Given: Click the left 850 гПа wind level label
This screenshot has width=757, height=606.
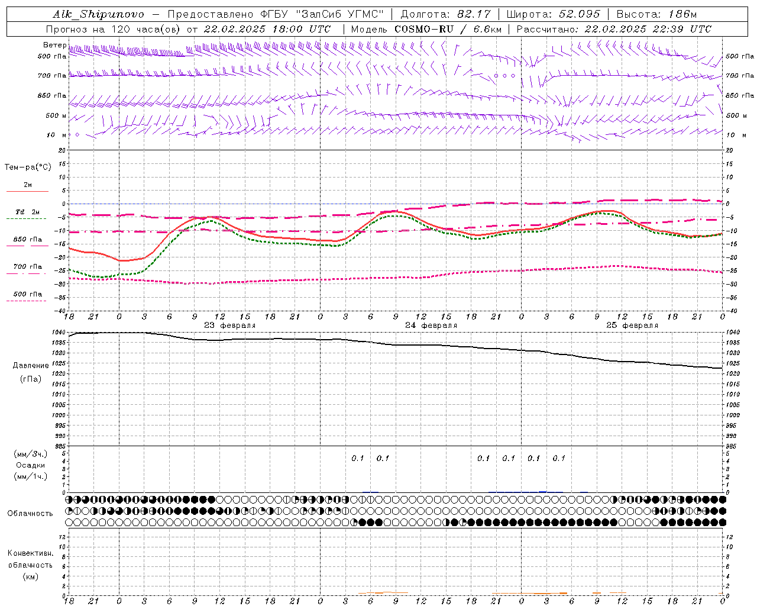Looking at the screenshot, I should click(x=52, y=95).
